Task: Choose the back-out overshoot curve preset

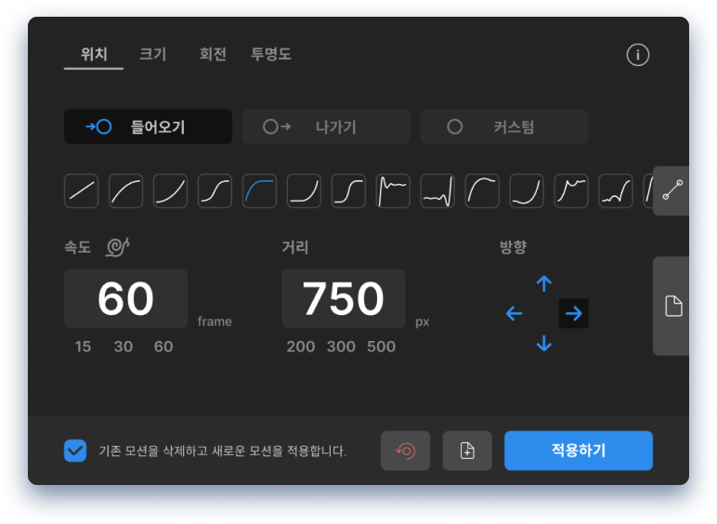Action: (482, 190)
